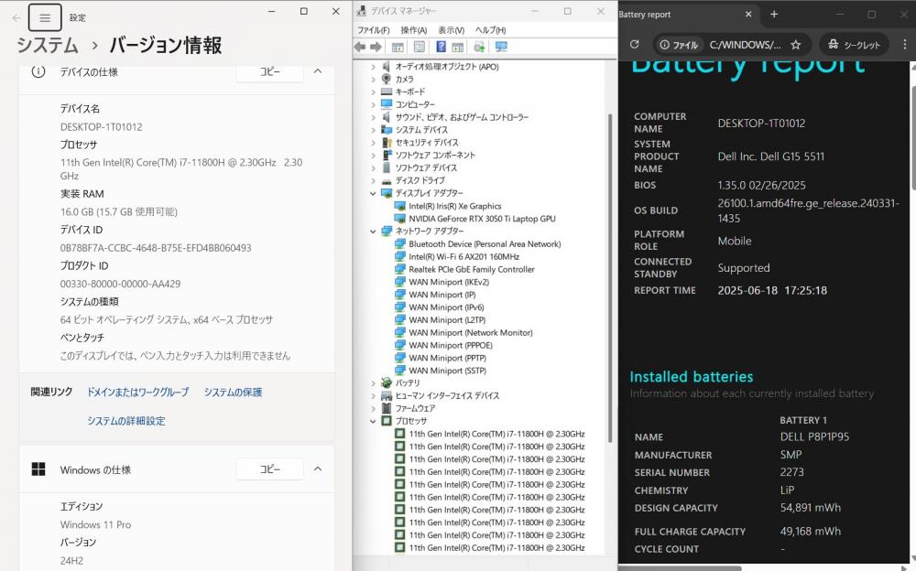This screenshot has width=916, height=571.
Task: Open the ヘルプ(H) menu in Device Manager
Action: click(x=490, y=30)
